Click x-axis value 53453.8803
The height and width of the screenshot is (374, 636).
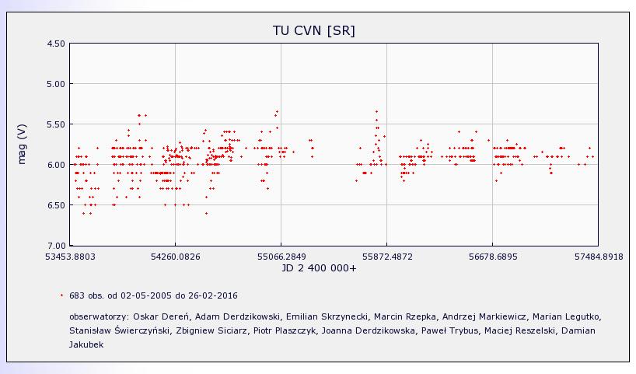(x=70, y=257)
